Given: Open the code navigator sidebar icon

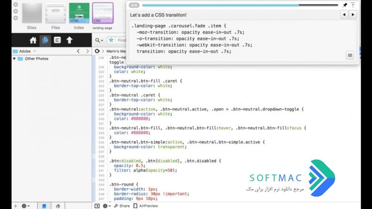Looking at the screenshot, I should click(57, 40).
